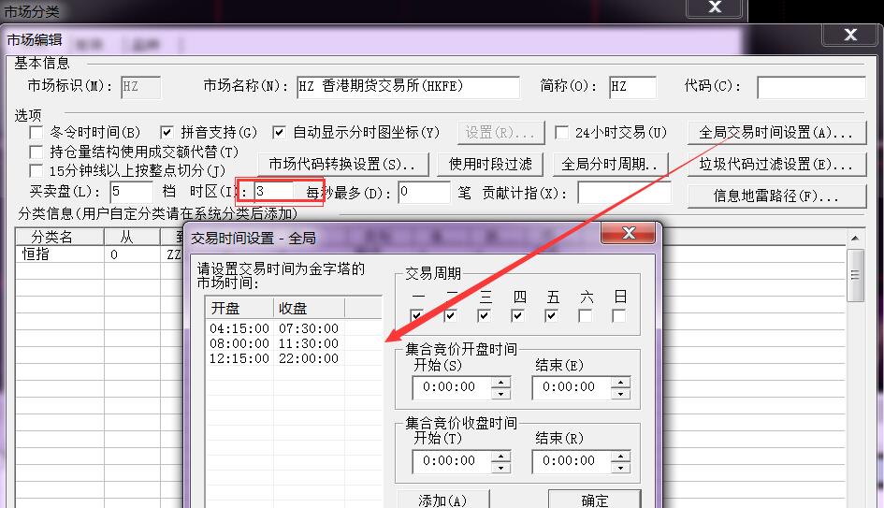Open 全局交易时间设置(A)... button
884x508 pixels.
(x=776, y=133)
